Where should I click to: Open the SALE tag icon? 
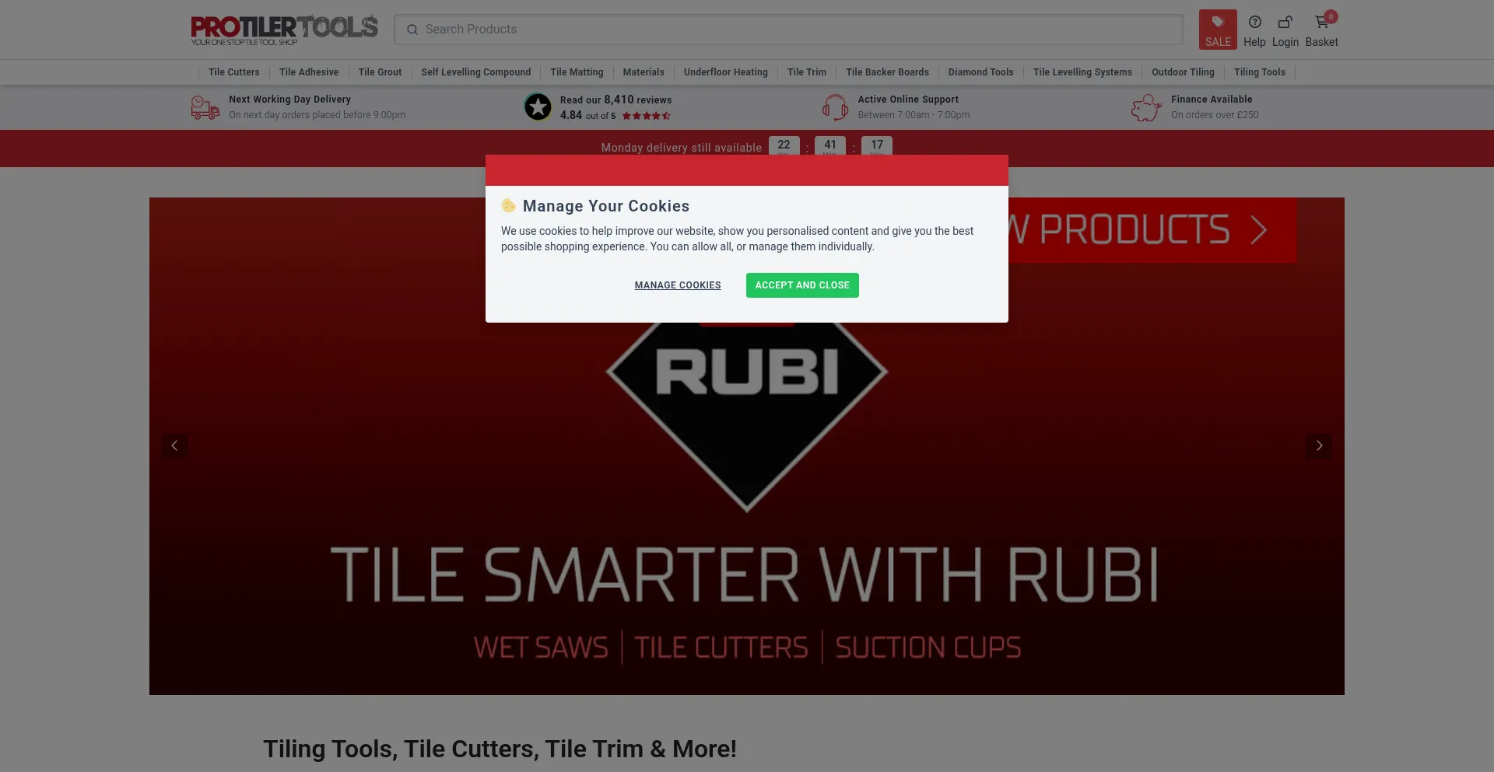[x=1217, y=23]
